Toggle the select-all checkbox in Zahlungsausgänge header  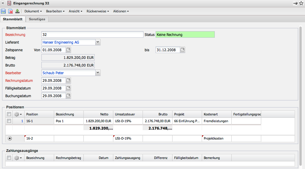click(x=9, y=158)
